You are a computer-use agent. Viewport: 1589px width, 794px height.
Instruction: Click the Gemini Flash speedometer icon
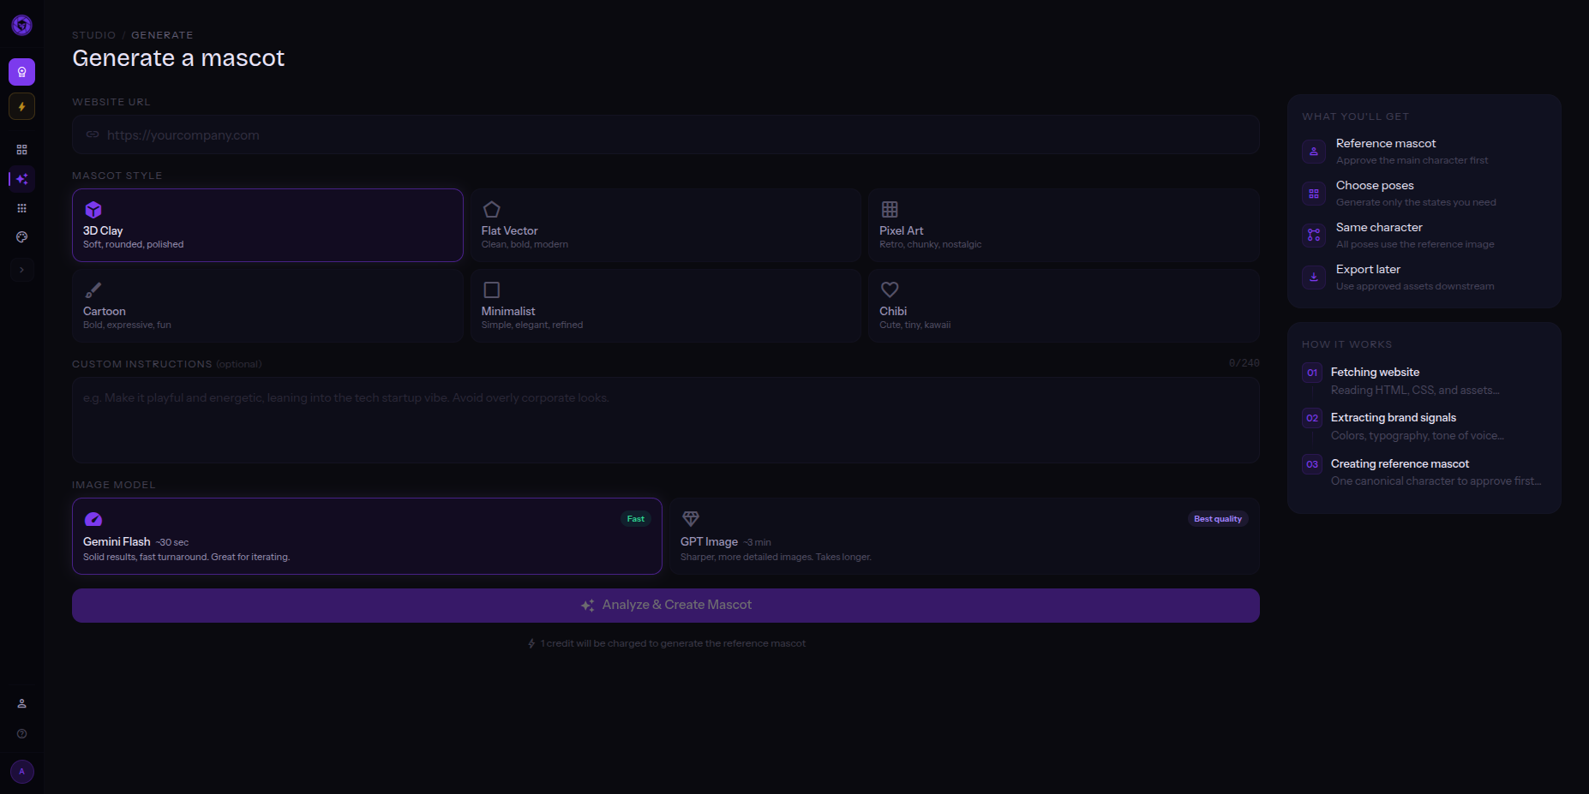93,519
